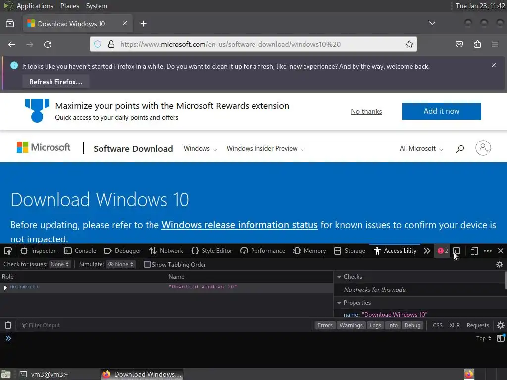Click the No thanks link
The height and width of the screenshot is (380, 507).
pyautogui.click(x=366, y=111)
